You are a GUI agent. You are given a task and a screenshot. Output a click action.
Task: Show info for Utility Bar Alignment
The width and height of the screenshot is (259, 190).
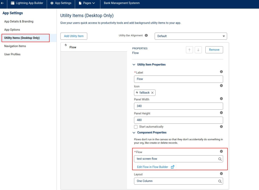point(146,35)
